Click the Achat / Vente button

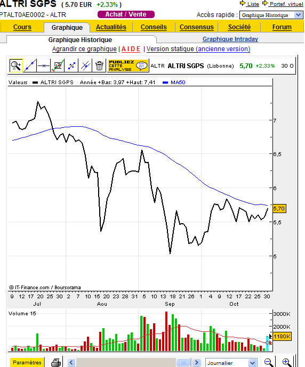tap(126, 14)
